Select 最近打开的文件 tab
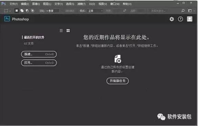 click(x=34, y=37)
